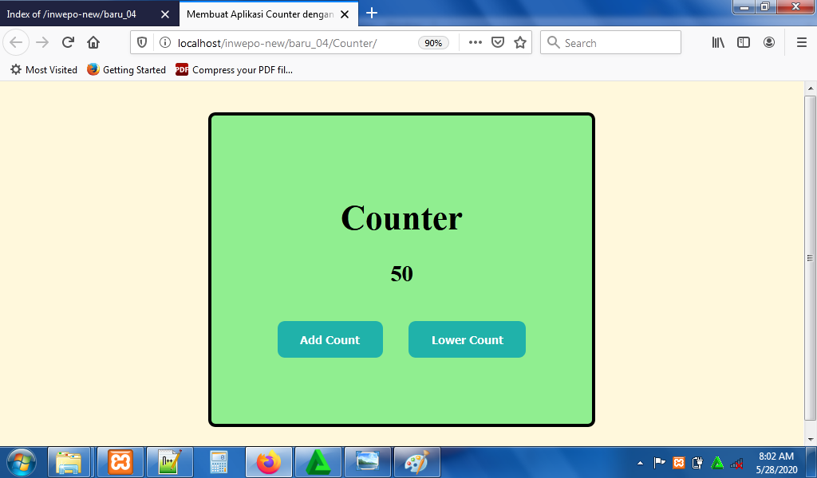This screenshot has width=817, height=478.
Task: Open the browser home page
Action: point(93,43)
